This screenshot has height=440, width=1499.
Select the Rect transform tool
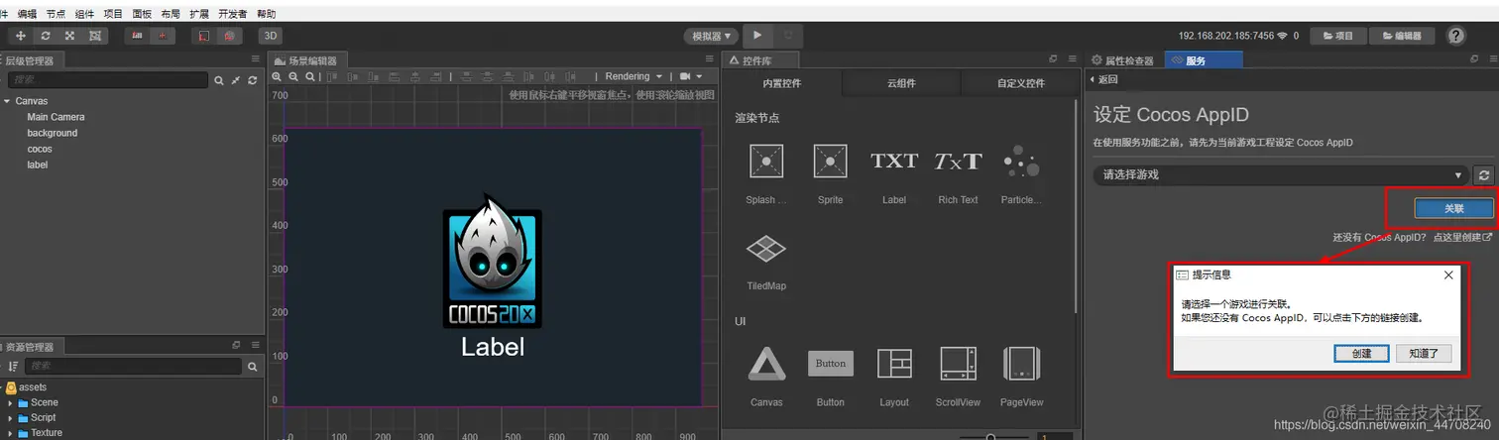click(x=95, y=35)
